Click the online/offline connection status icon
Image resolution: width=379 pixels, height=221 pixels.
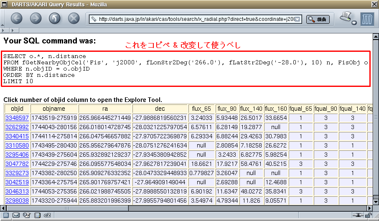coord(358,215)
